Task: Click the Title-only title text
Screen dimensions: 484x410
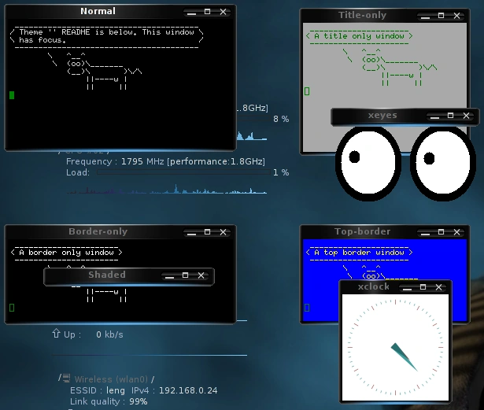Action: click(x=362, y=15)
